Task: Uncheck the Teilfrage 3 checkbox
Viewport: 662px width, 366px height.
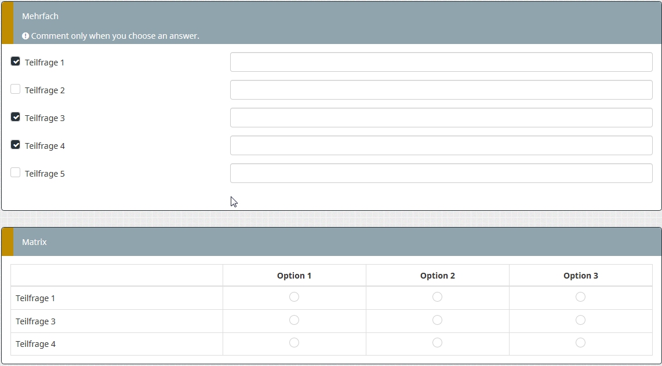Action: (x=16, y=117)
